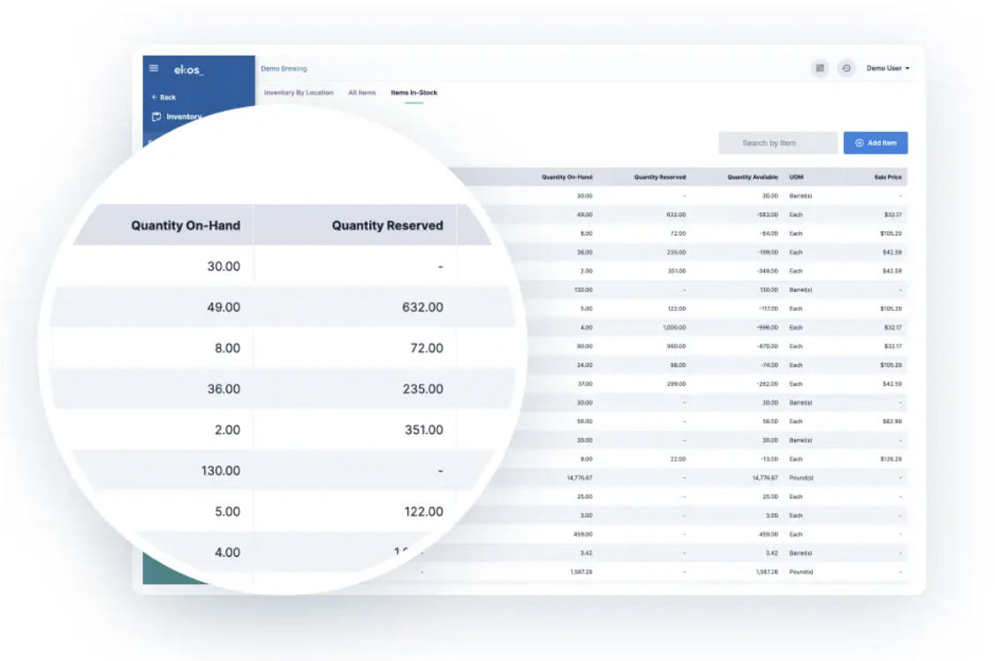Open the activity history clock icon
This screenshot has width=995, height=661.
pyautogui.click(x=846, y=68)
